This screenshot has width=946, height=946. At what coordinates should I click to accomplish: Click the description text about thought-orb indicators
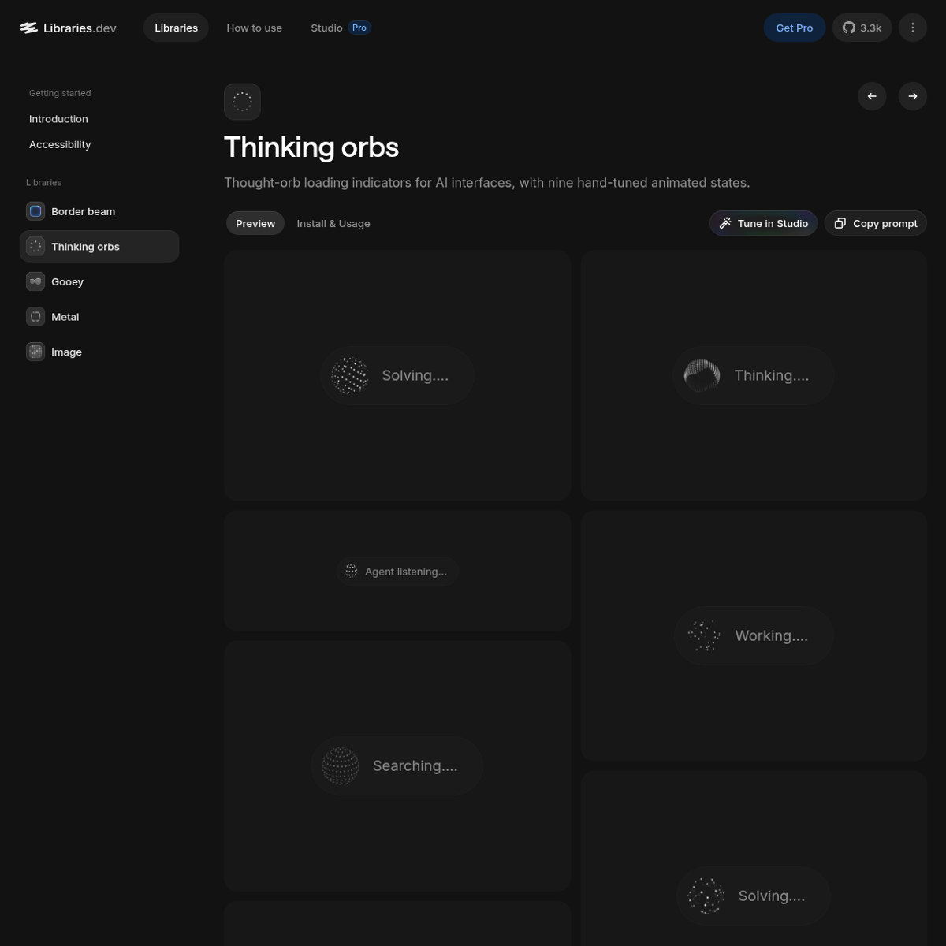coord(486,182)
